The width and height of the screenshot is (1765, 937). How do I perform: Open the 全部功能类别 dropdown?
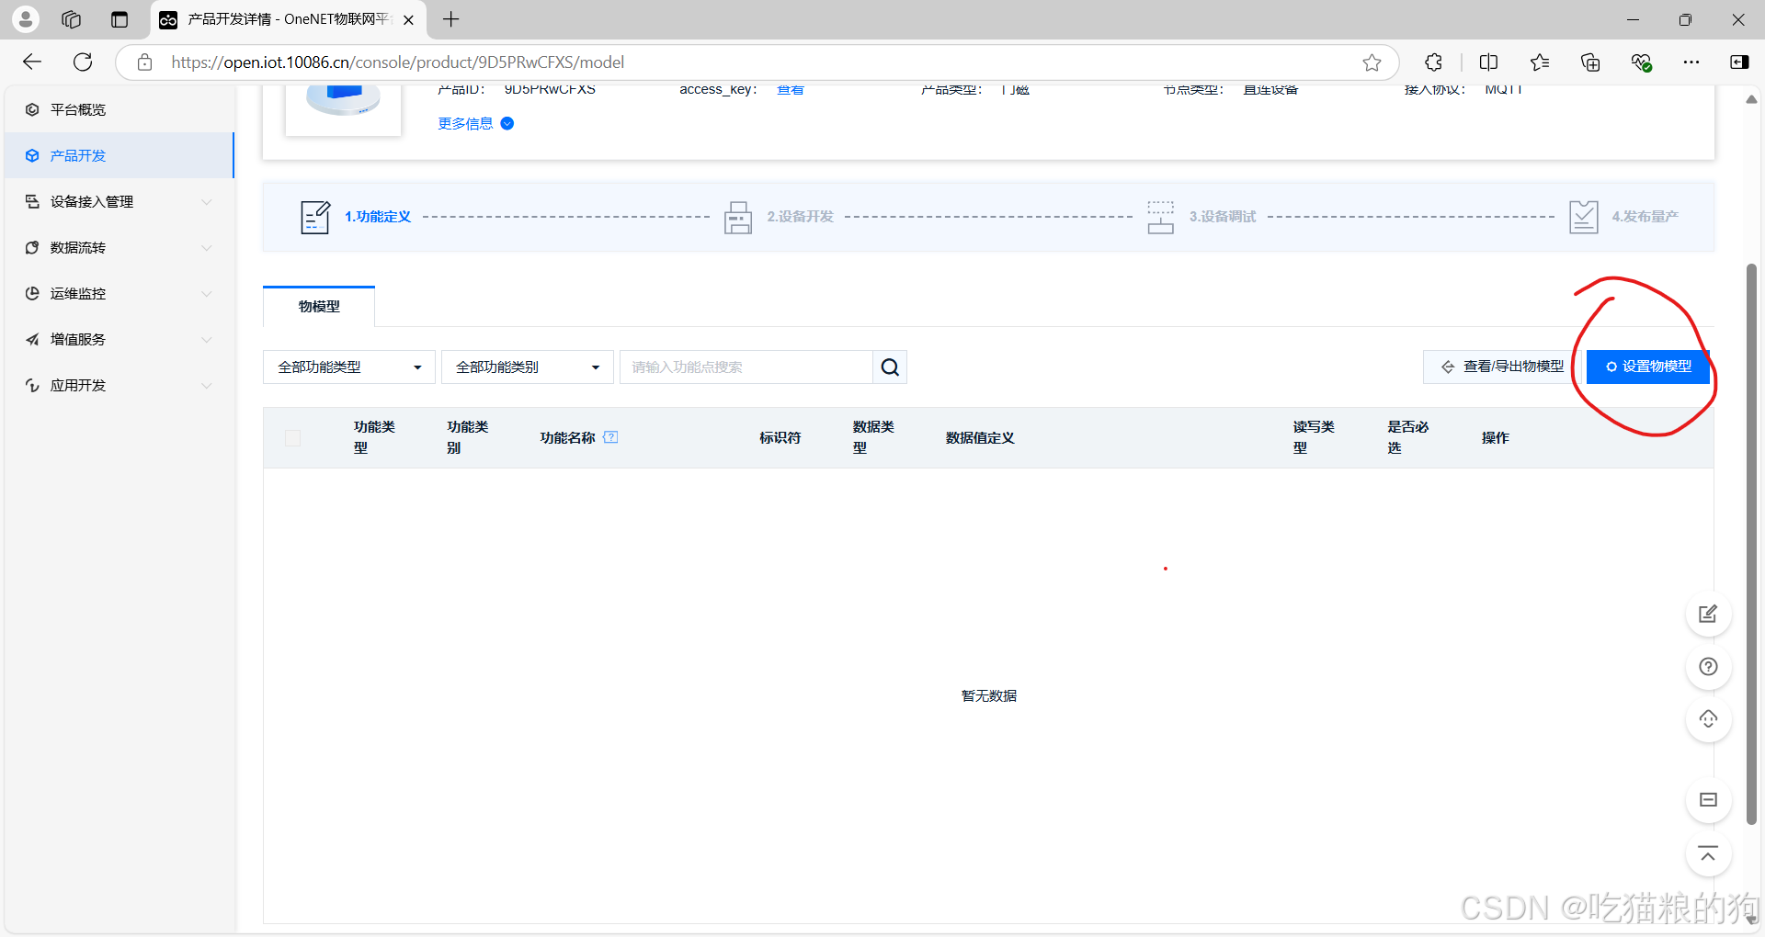pos(526,367)
